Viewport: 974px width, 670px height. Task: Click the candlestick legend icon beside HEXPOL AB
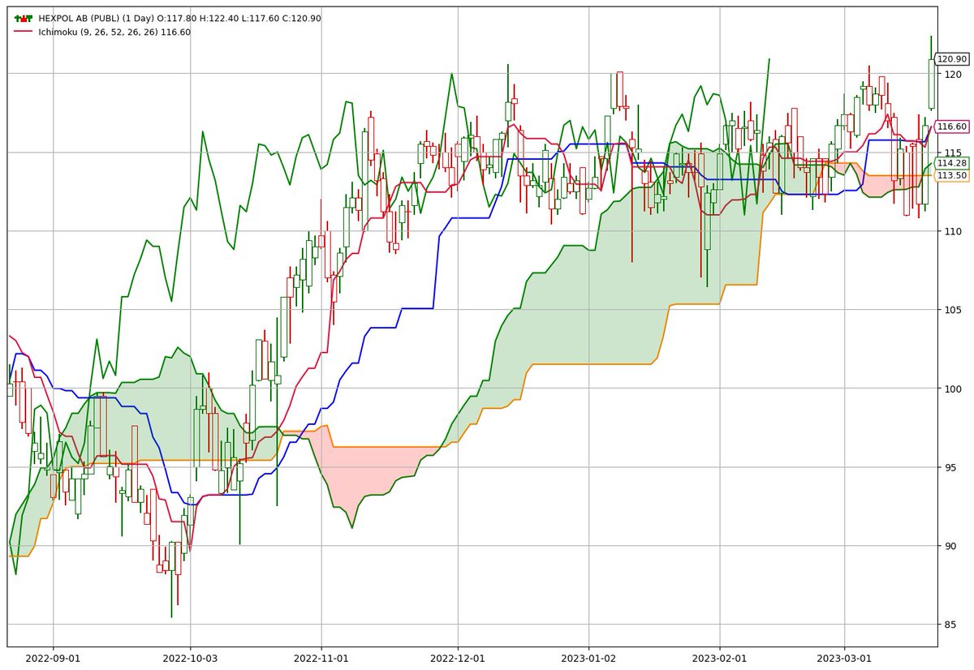[x=24, y=18]
